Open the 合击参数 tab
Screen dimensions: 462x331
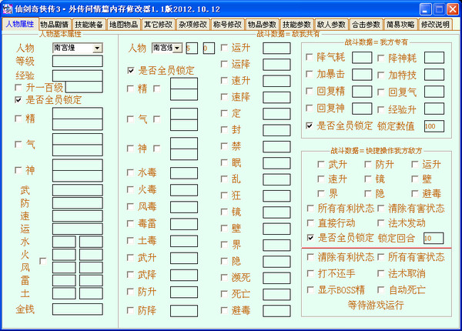click(x=366, y=24)
